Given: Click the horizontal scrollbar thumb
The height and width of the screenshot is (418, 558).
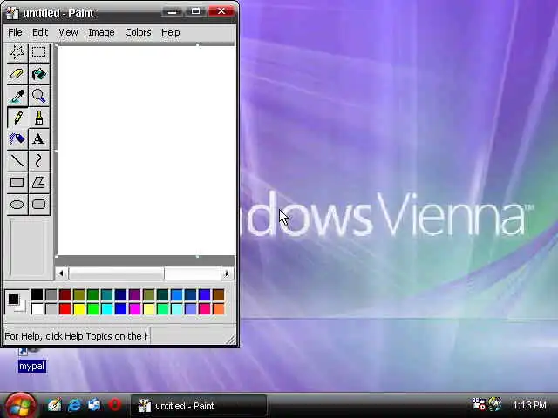Looking at the screenshot, I should [116, 273].
